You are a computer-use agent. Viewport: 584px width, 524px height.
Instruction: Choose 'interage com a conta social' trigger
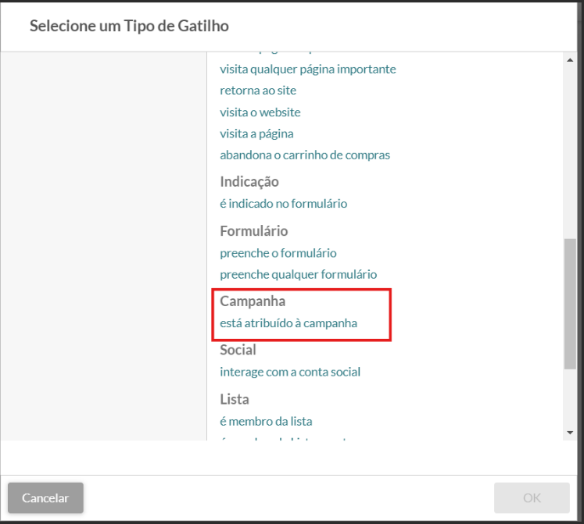tap(290, 372)
